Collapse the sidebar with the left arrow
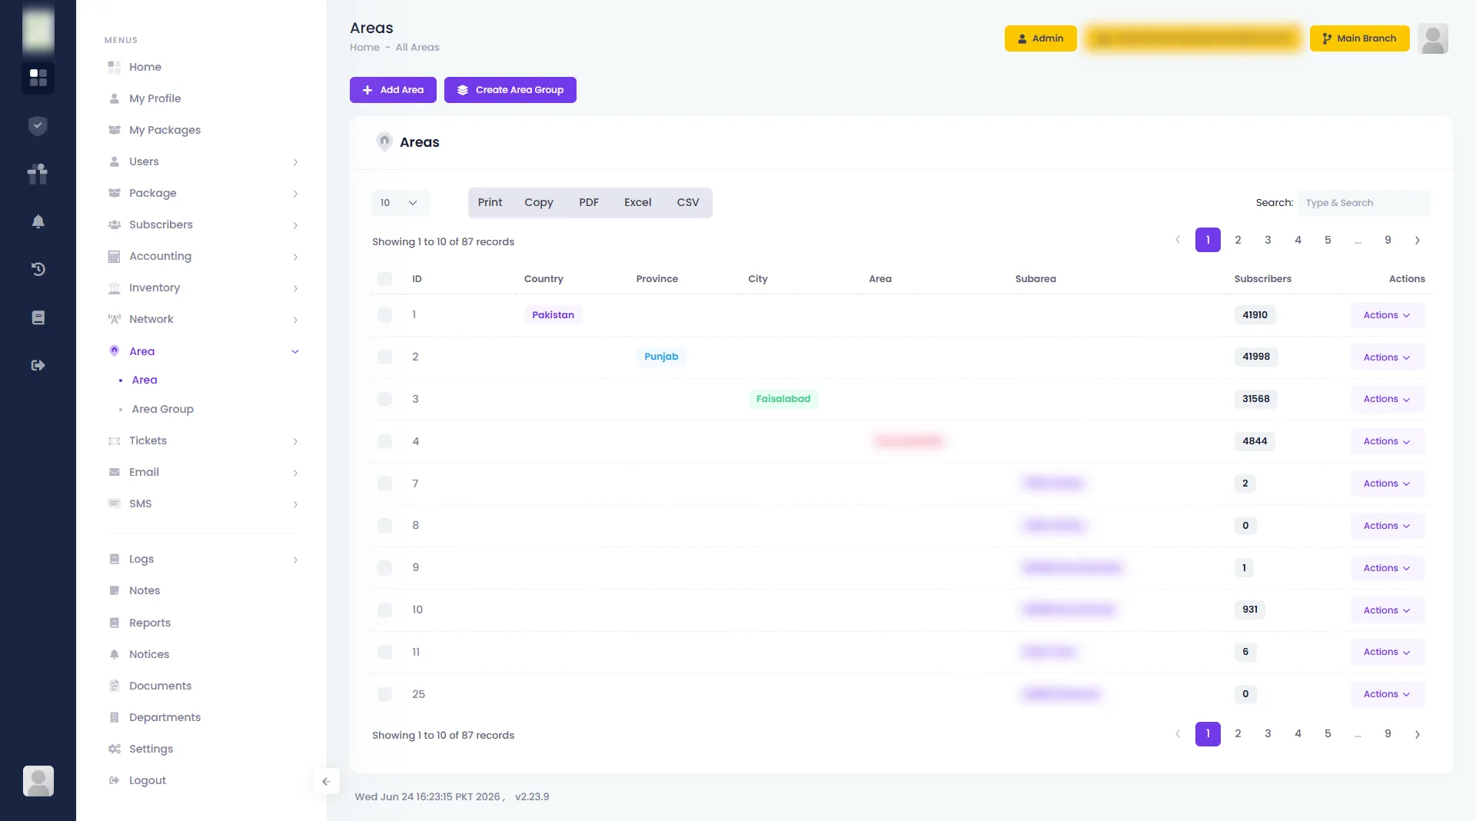The width and height of the screenshot is (1476, 821). [326, 782]
